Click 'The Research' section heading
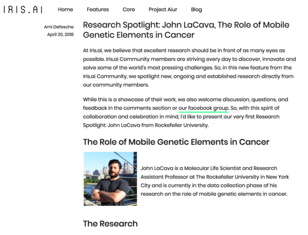The image size is (308, 235). [x=110, y=224]
